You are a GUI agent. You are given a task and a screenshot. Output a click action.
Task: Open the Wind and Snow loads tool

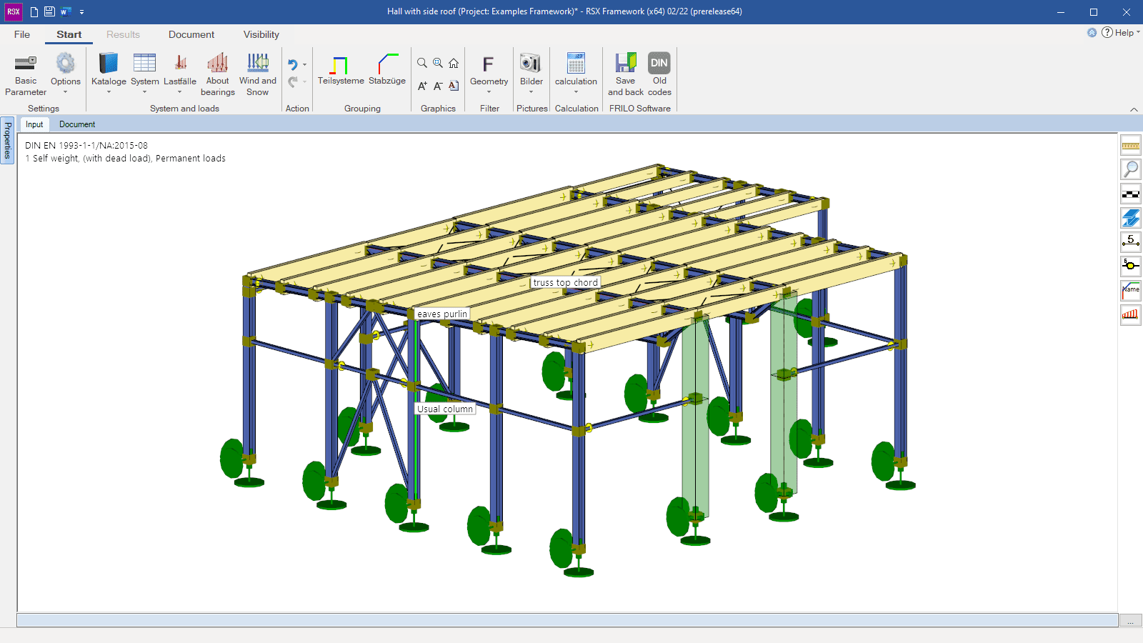257,74
